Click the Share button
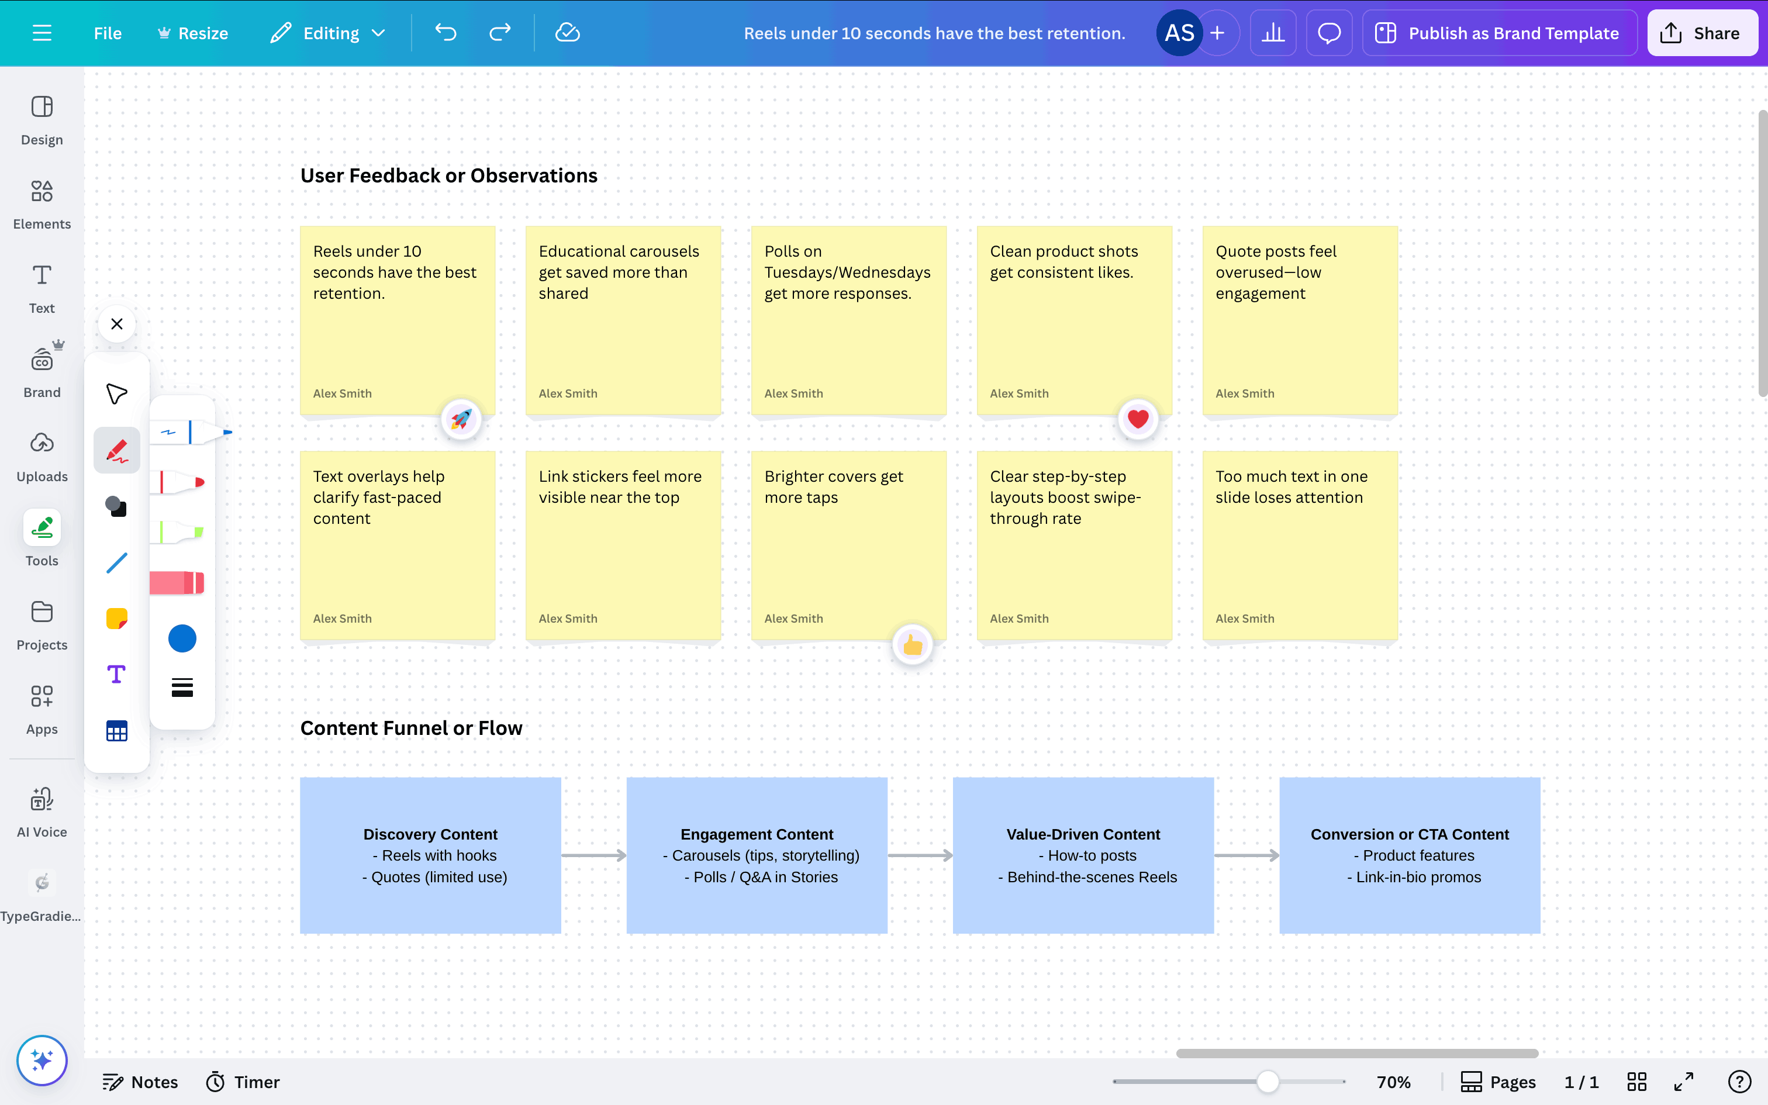 1701,33
